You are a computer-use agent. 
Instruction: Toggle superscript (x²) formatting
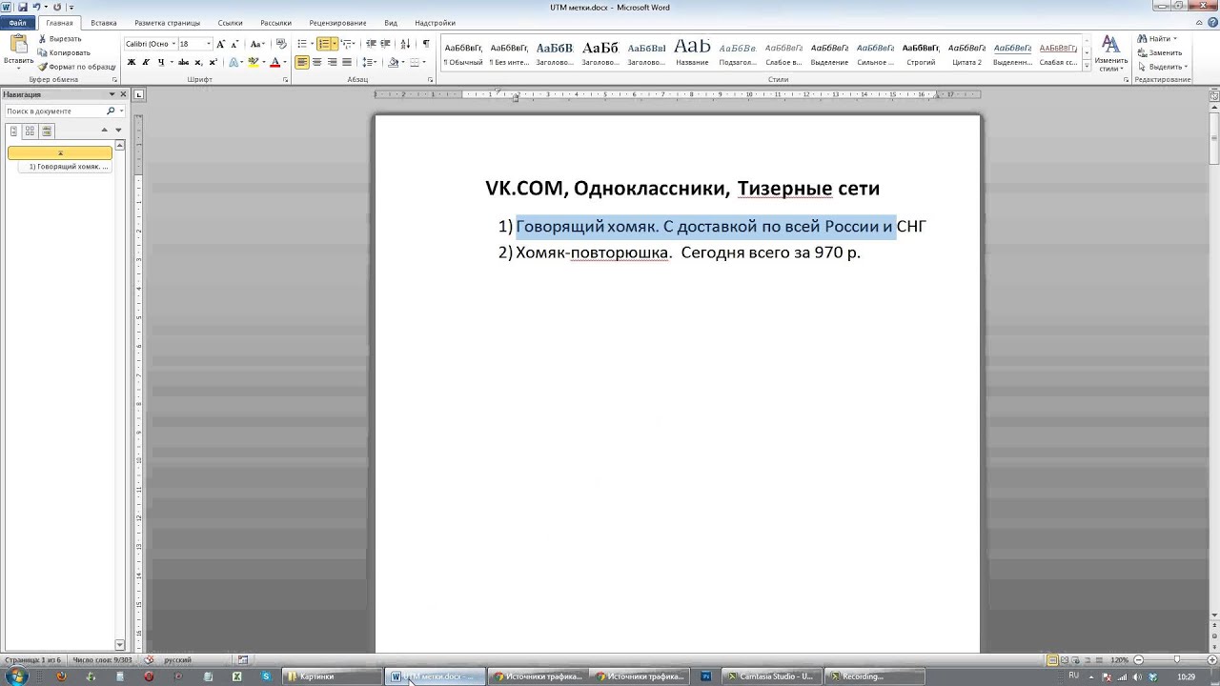[x=213, y=62]
